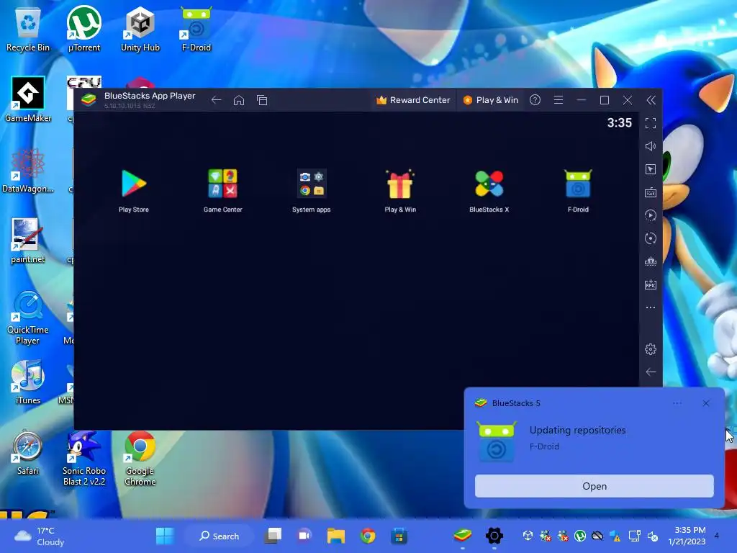The width and height of the screenshot is (737, 553).
Task: Click Open in the BlueStacks 5 notification
Action: (594, 486)
